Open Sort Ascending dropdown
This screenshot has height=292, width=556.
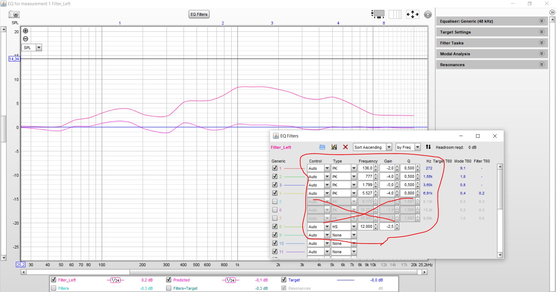pos(389,147)
